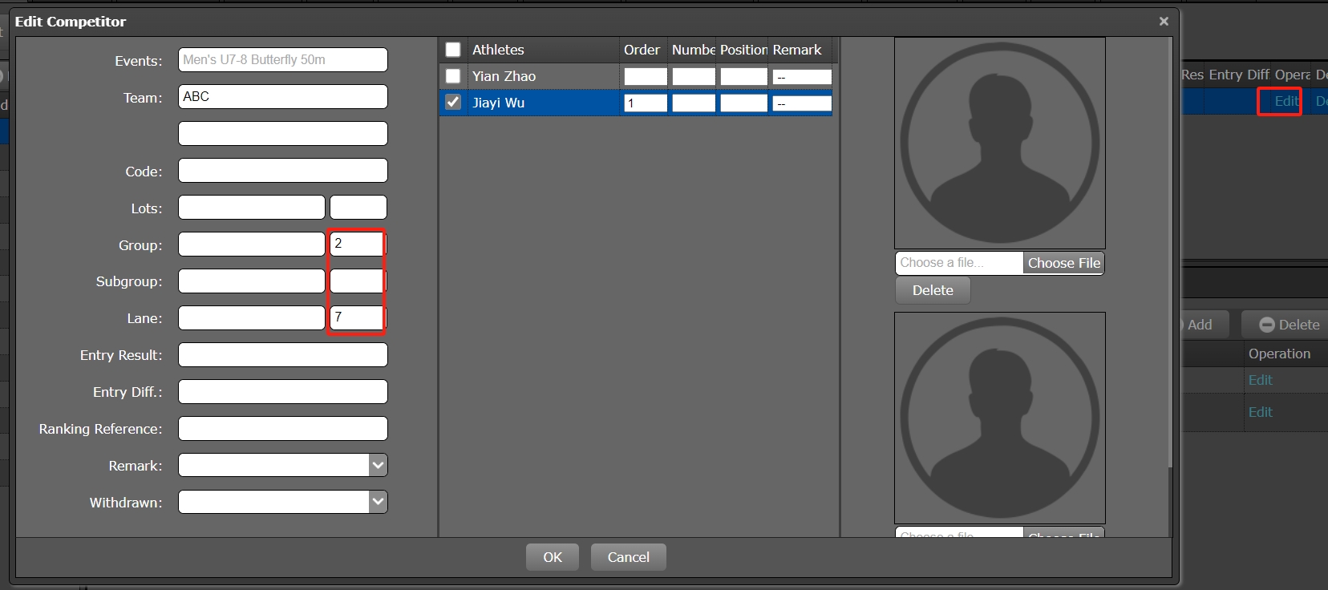Sort by the Athletes column header
Screen dimensions: 1328x590
(x=498, y=50)
